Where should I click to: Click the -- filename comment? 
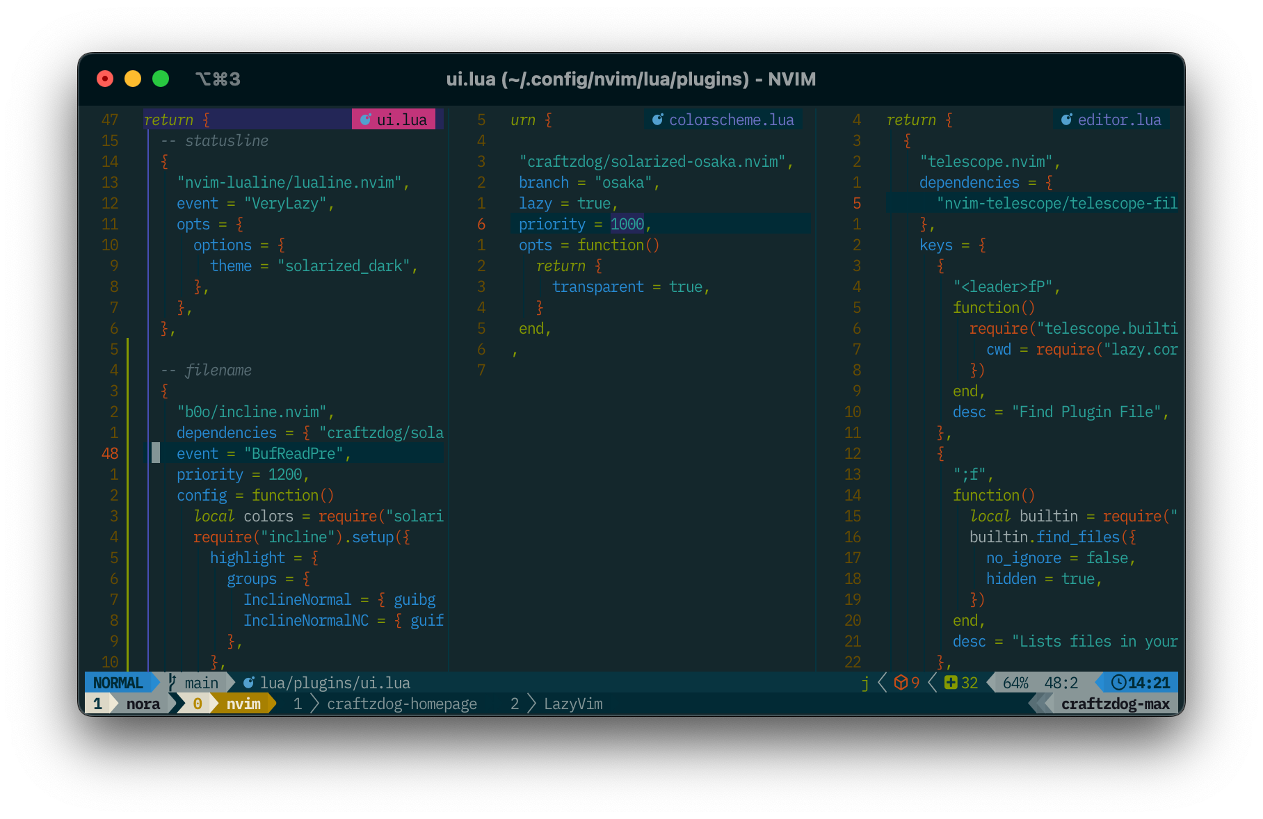(206, 370)
